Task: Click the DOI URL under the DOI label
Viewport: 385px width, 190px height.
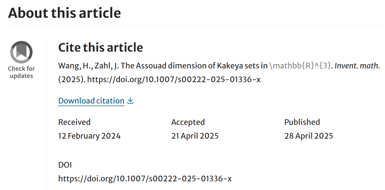Action: (145, 178)
